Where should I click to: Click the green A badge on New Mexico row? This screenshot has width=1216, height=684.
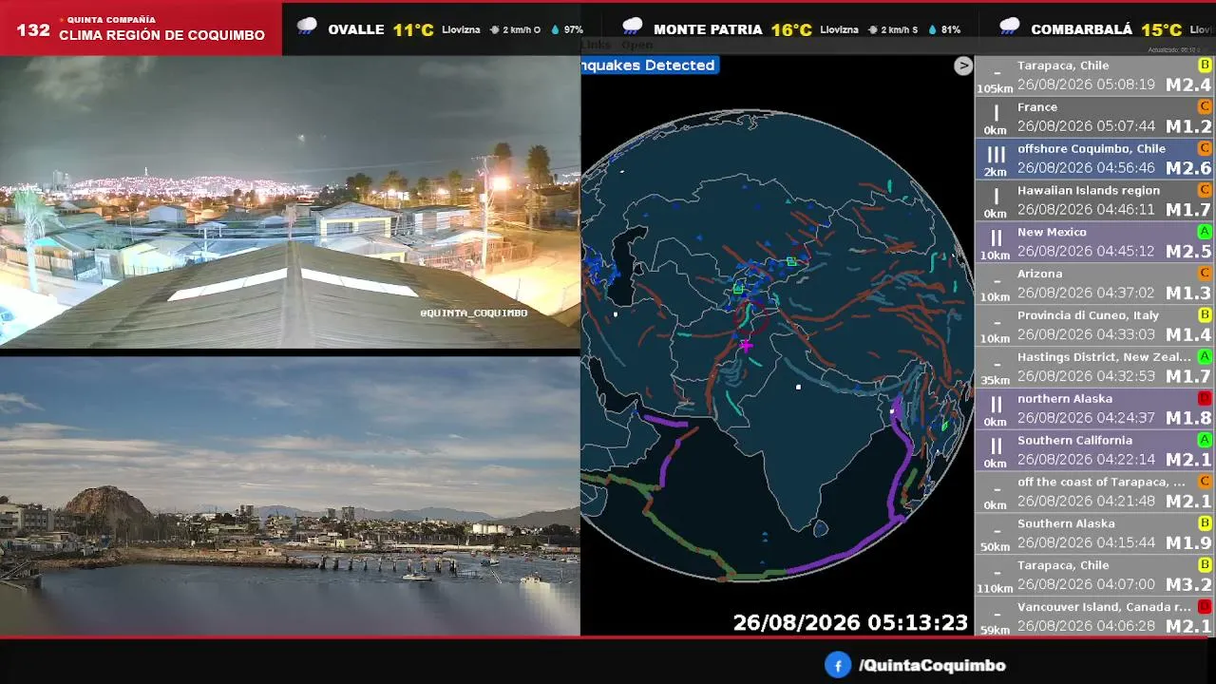[1205, 232]
